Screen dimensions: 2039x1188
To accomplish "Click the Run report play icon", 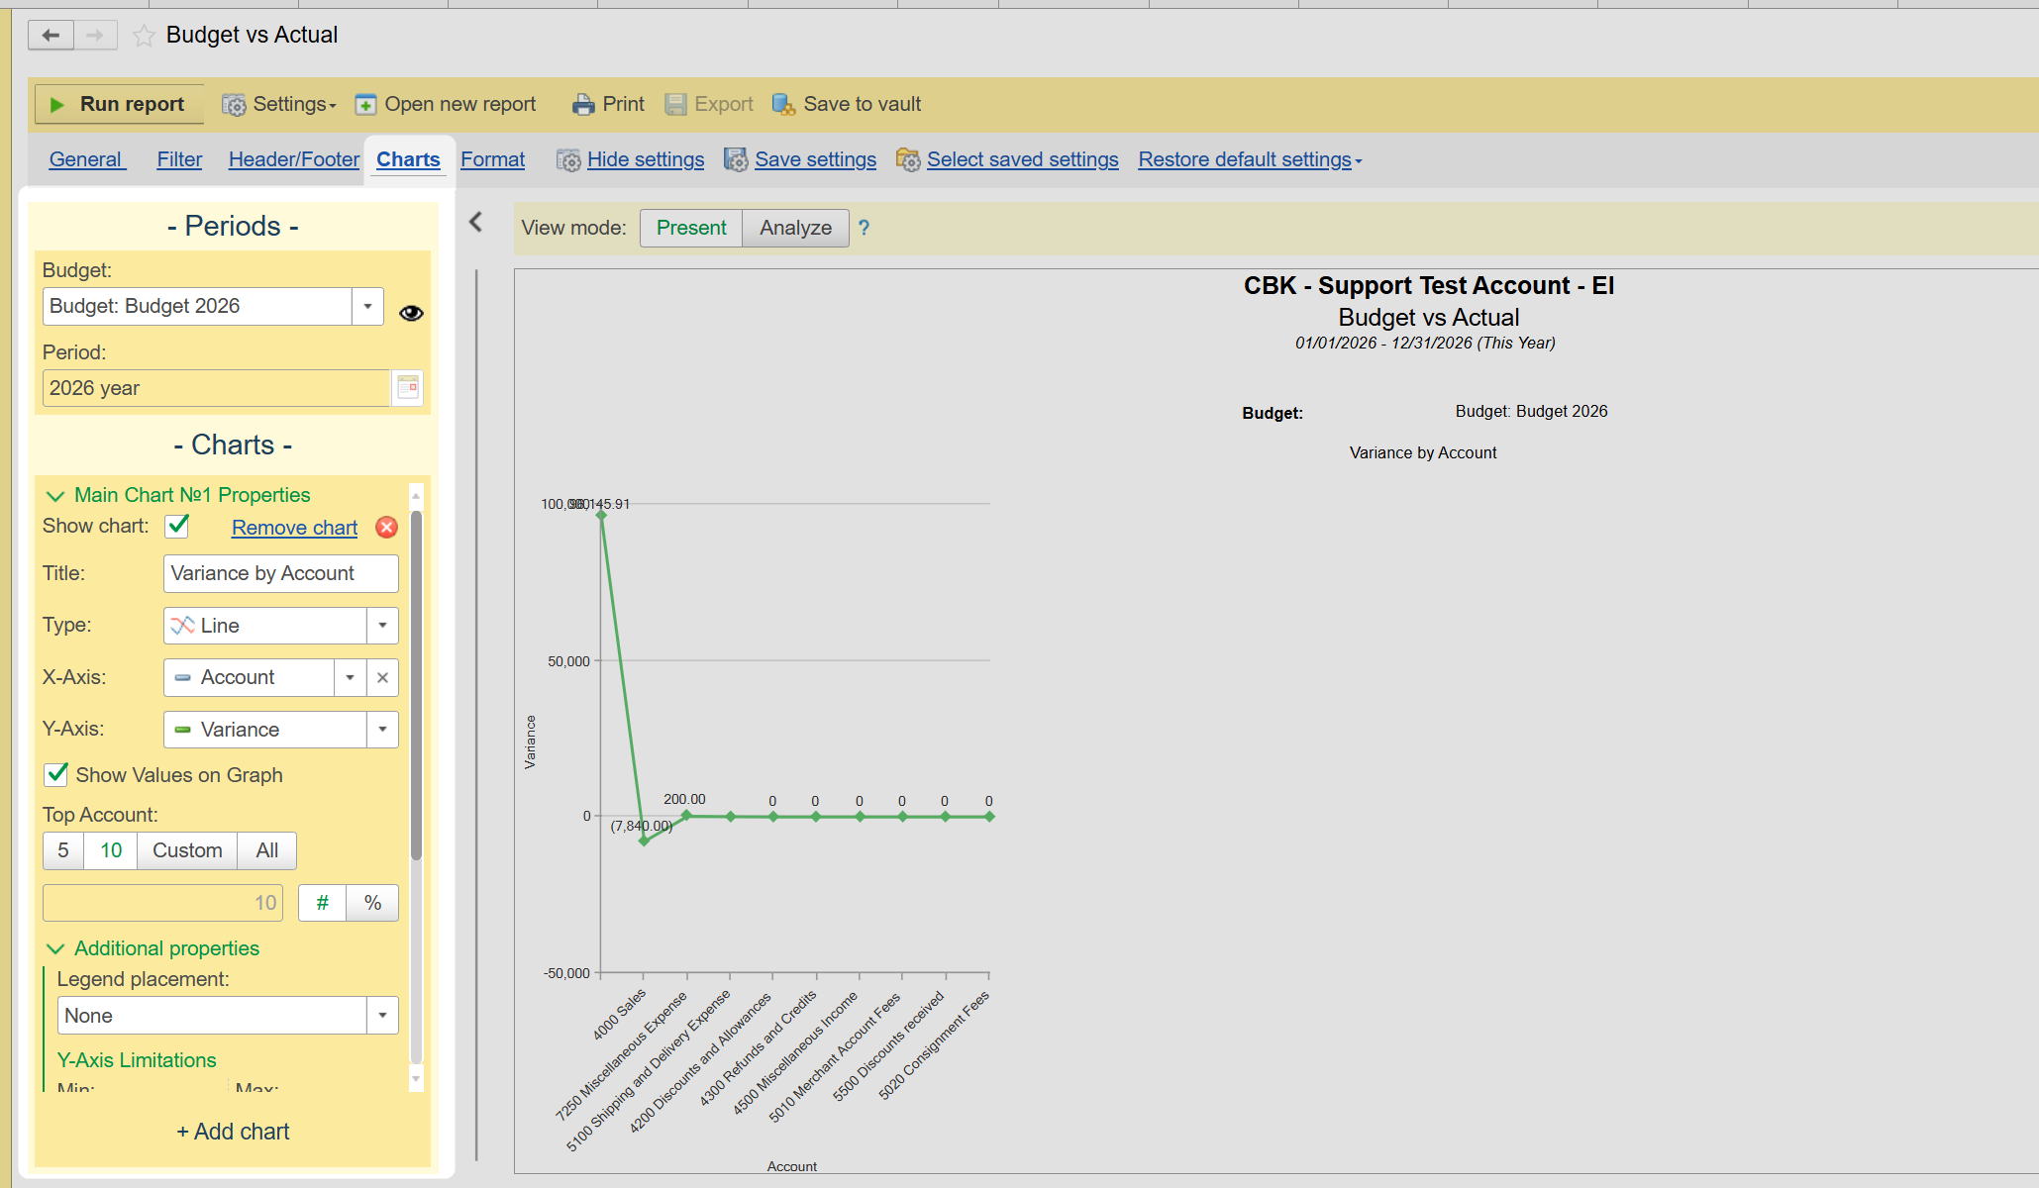I will click(57, 105).
